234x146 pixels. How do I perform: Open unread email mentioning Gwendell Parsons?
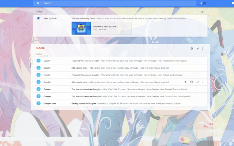click(120, 89)
